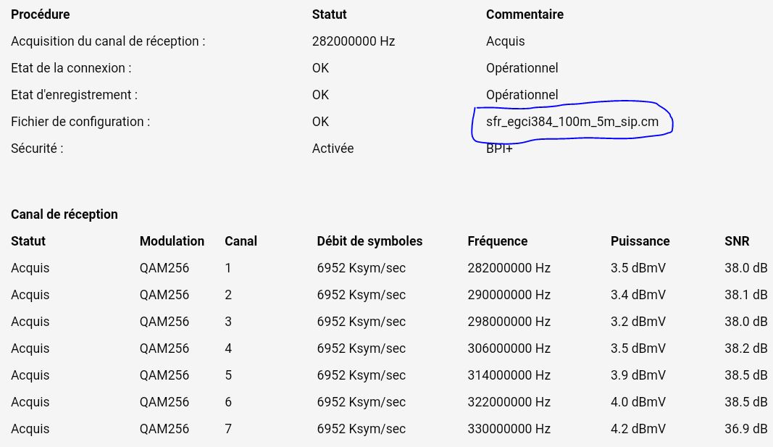773x447 pixels.
Task: Click the 'Puissance' column header
Action: 640,241
